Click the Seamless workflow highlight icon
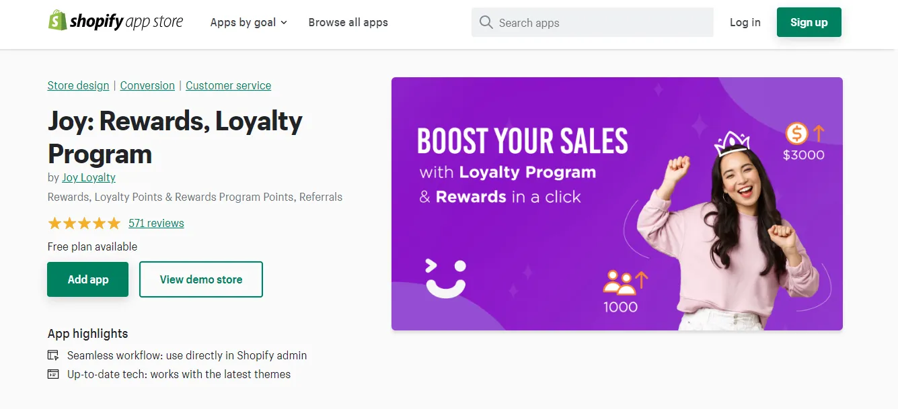The width and height of the screenshot is (898, 409). point(53,355)
